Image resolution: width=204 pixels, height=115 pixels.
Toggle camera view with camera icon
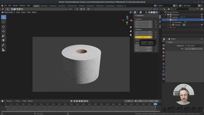pyautogui.click(x=131, y=35)
